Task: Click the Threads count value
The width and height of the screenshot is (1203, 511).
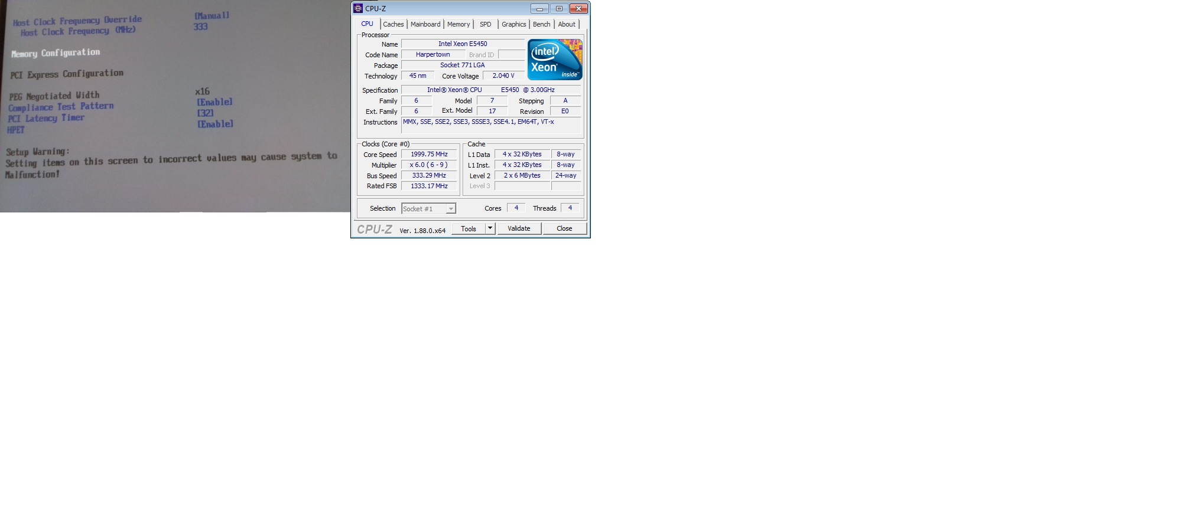Action: click(x=570, y=208)
